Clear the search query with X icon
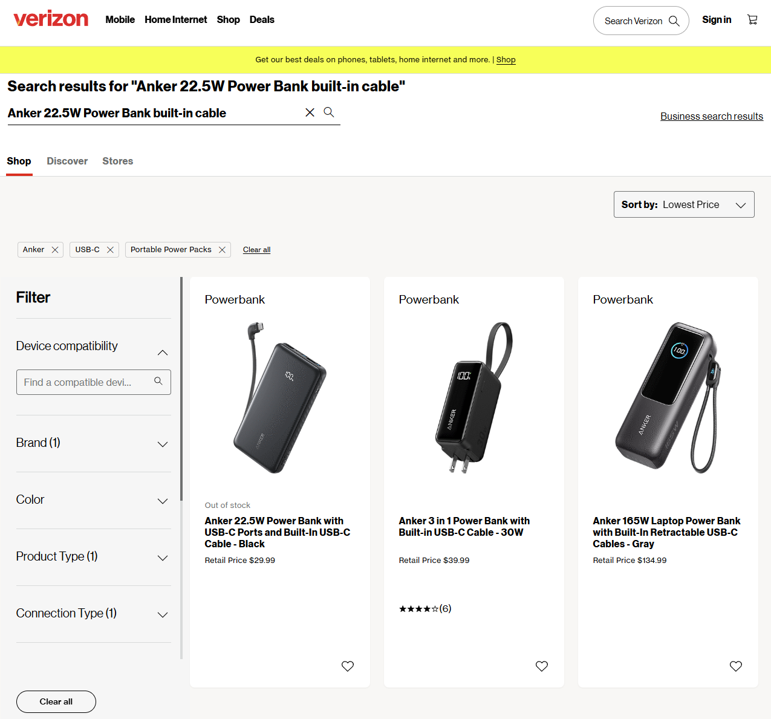 point(310,112)
